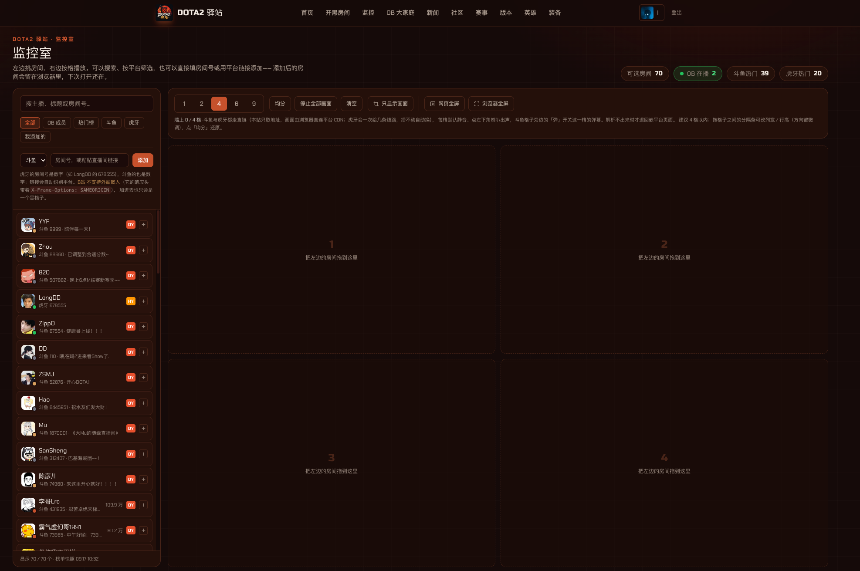Open 英雄 navigation item
The image size is (860, 571).
tap(530, 13)
